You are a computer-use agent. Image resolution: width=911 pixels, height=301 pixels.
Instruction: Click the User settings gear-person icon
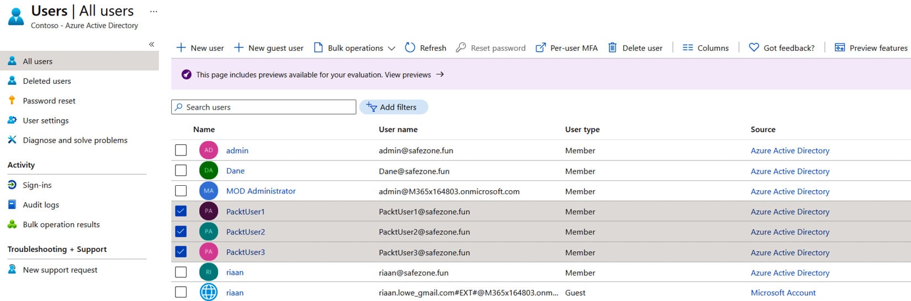[12, 120]
